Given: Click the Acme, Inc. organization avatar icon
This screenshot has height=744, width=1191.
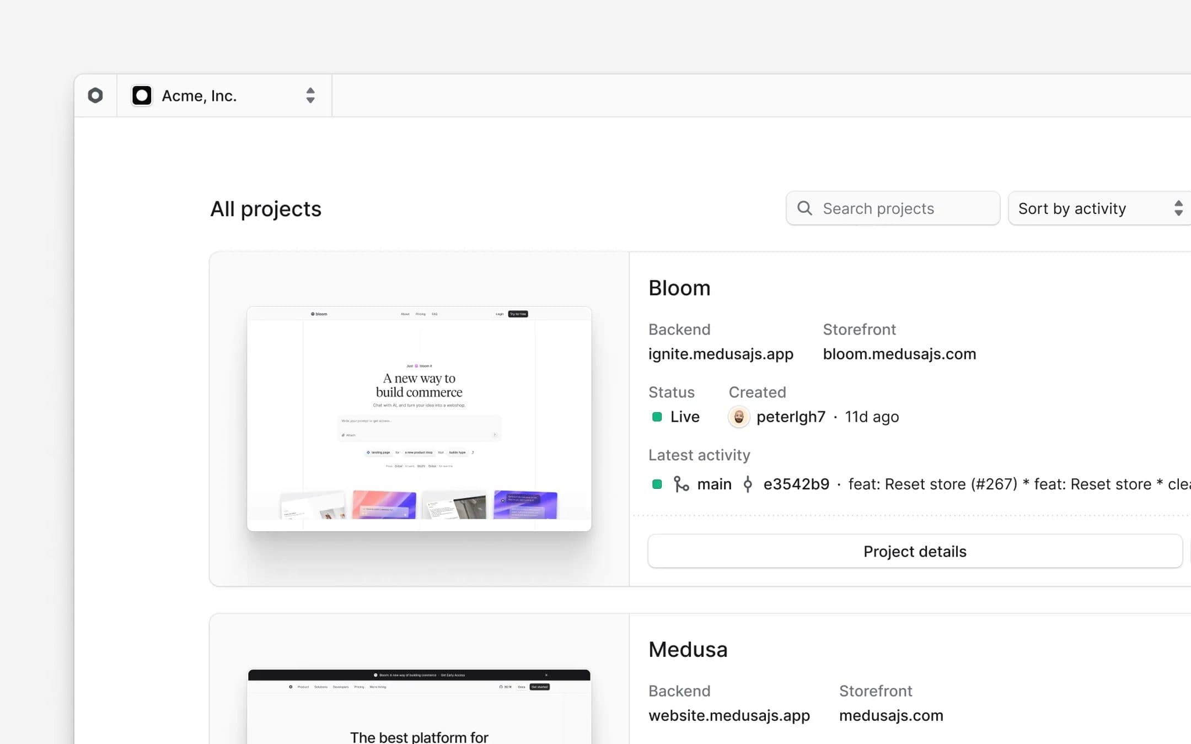Looking at the screenshot, I should coord(142,95).
